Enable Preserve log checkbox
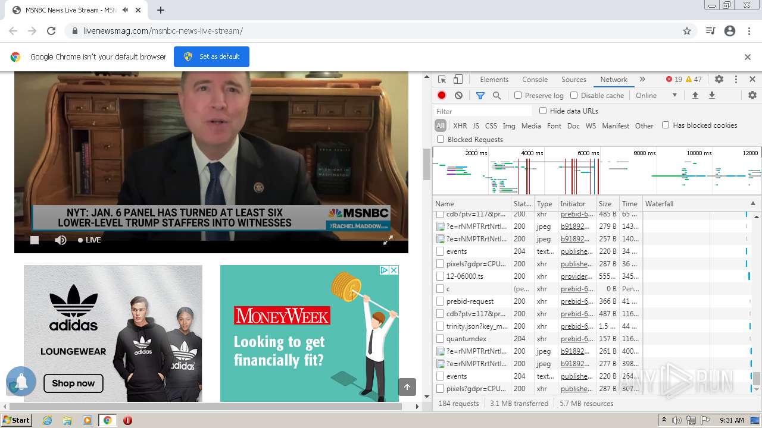 (x=518, y=95)
